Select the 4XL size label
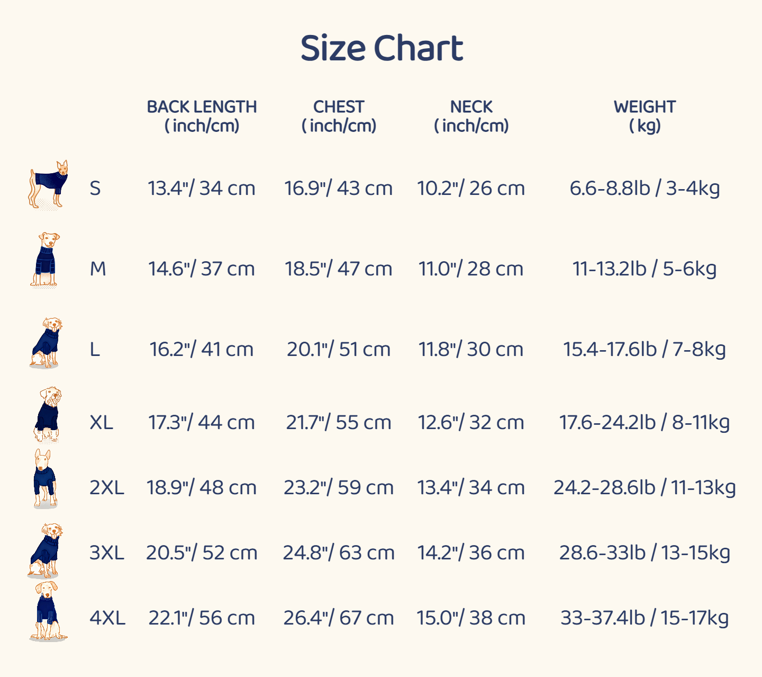 click(107, 618)
